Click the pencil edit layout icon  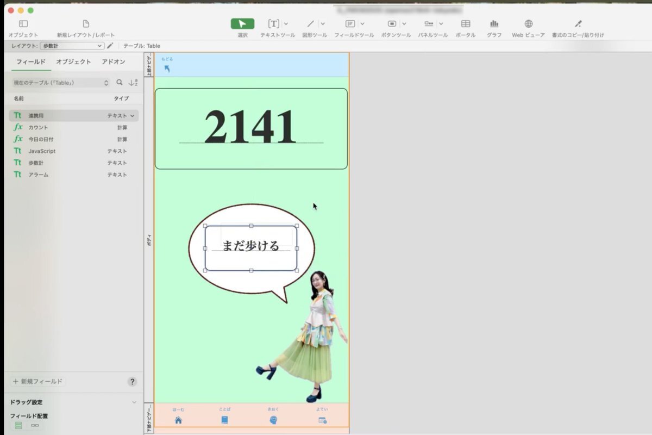(x=110, y=46)
